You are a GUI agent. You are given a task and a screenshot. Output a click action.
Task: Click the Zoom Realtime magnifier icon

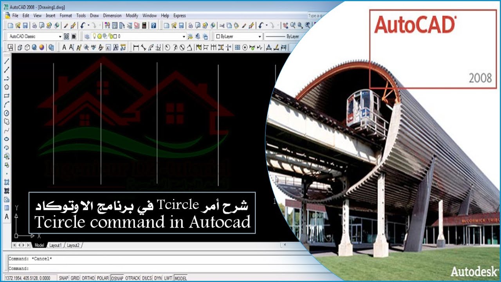pyautogui.click(x=292, y=25)
